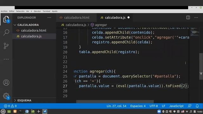The width and height of the screenshot is (203, 114).
Task: Open the Ayuda menu
Action: pyautogui.click(x=55, y=11)
